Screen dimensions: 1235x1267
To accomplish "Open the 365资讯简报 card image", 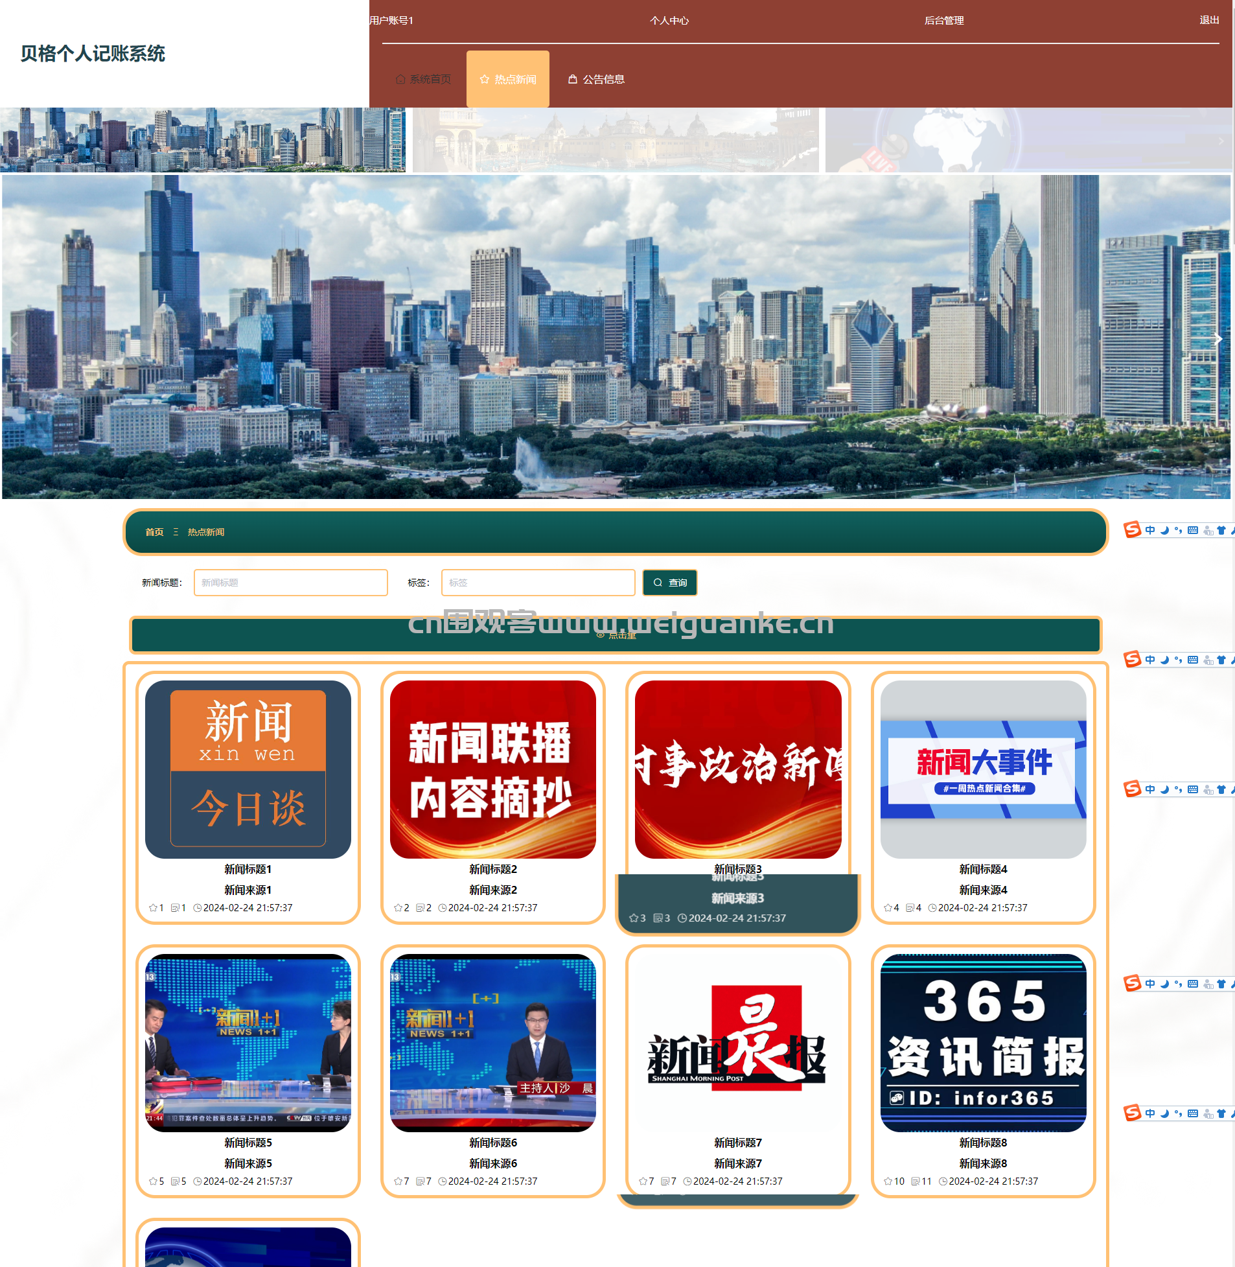I will 984,1043.
